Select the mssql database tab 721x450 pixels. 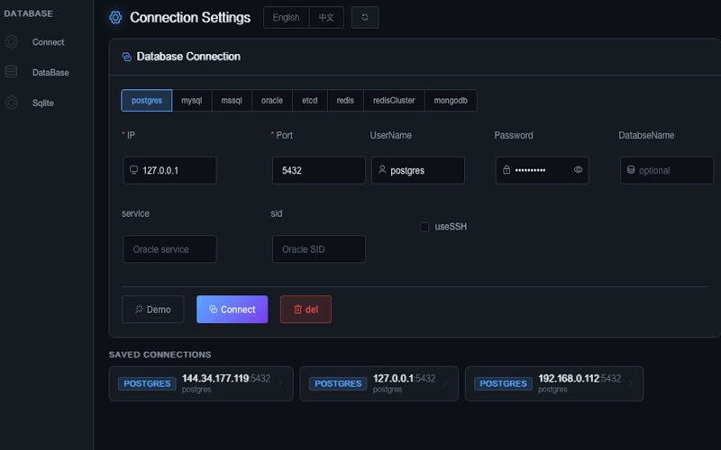coord(232,100)
